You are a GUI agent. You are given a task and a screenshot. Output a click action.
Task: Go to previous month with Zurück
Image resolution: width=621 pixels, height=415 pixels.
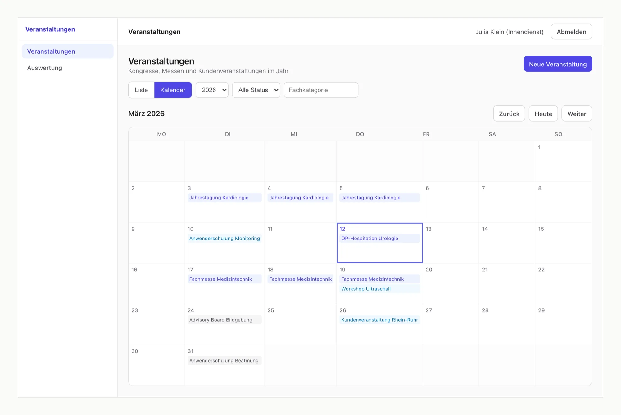click(509, 114)
